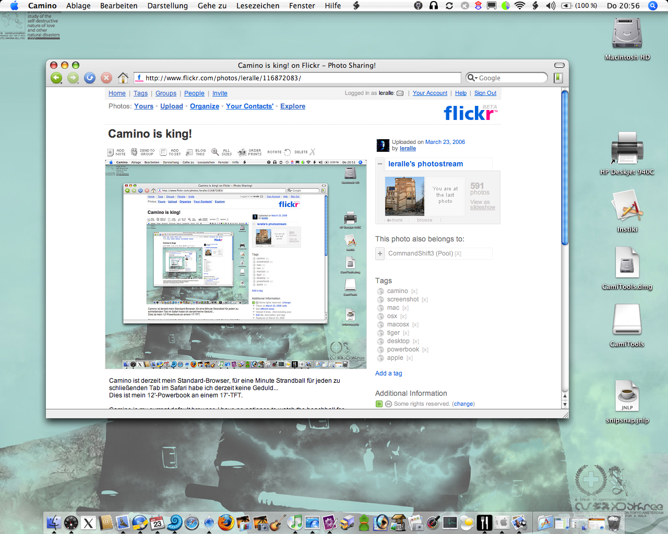Click the Add Note photo tool

pos(116,152)
